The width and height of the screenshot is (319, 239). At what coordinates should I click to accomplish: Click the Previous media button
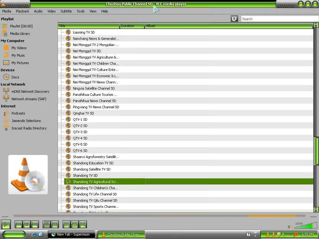point(18,225)
